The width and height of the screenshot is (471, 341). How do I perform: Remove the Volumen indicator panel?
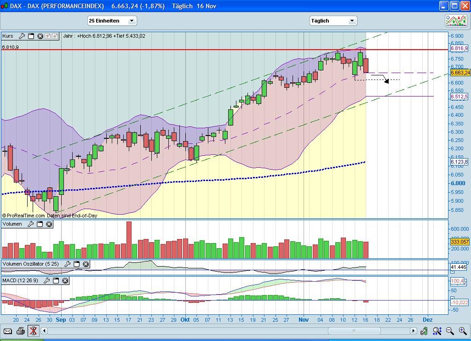coord(49,224)
